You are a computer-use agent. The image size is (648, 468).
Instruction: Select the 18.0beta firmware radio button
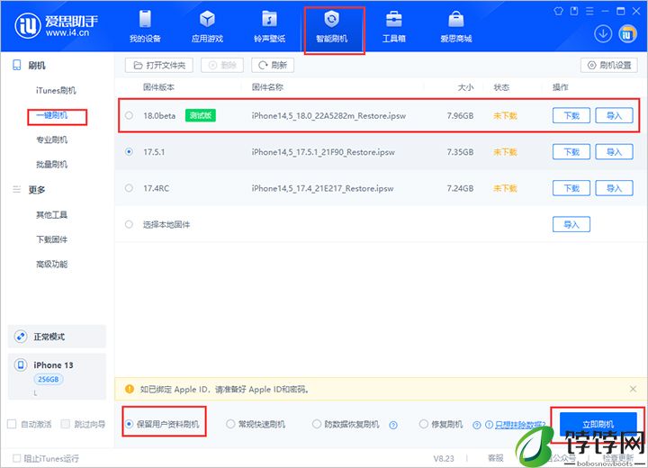[x=129, y=115]
